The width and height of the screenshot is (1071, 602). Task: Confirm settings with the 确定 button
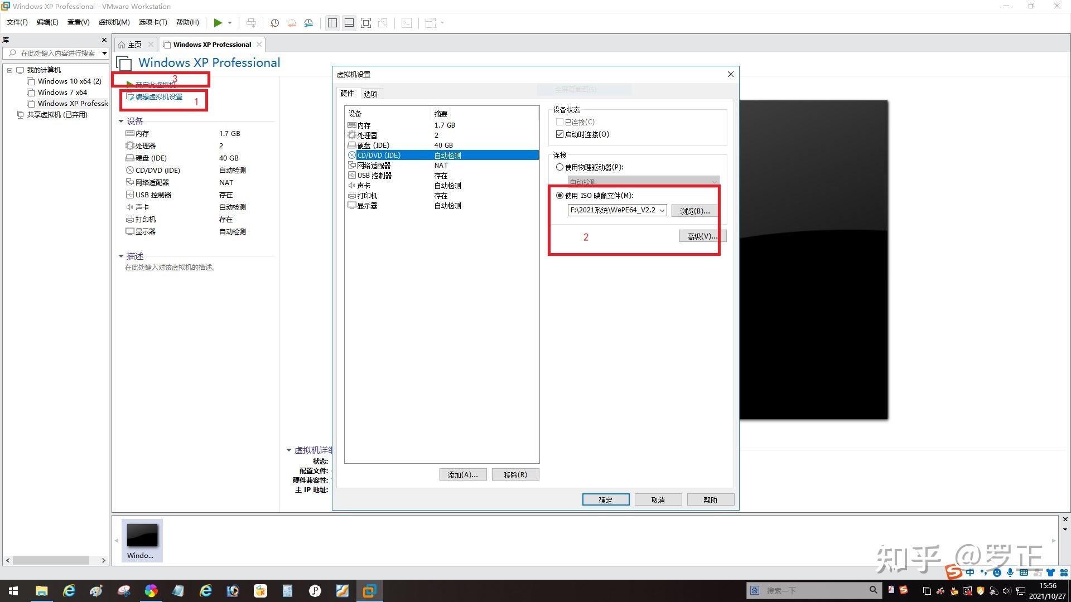[x=606, y=499]
